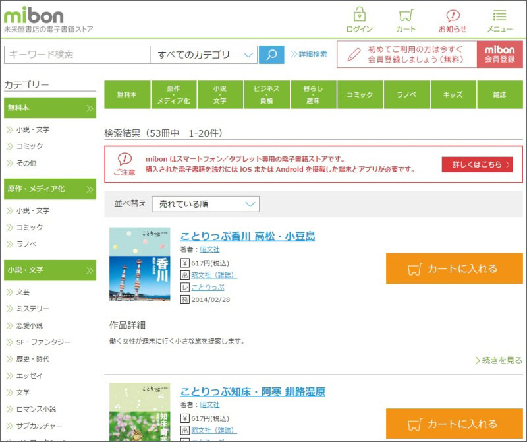527x442 pixels.
Task: Open ロマンス小説 sidebar subcategory
Action: [36, 410]
